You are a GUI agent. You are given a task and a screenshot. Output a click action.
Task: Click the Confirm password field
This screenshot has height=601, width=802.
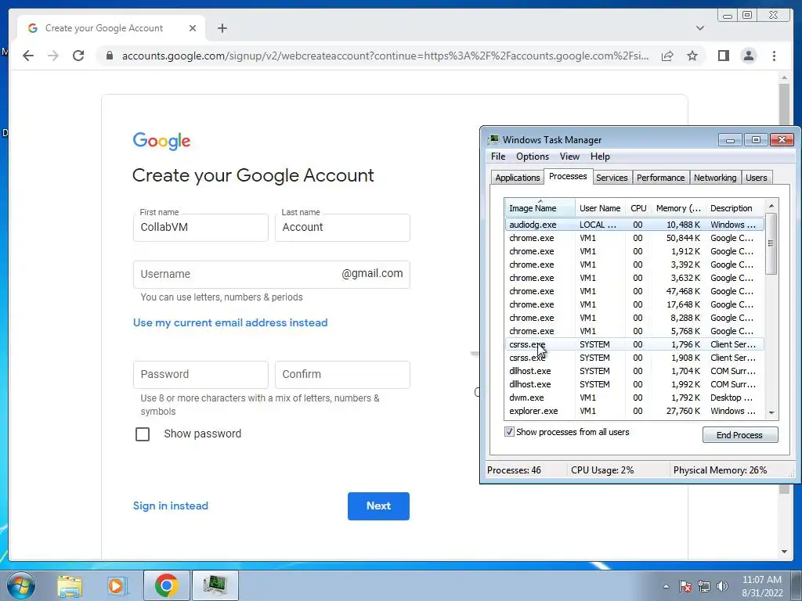pos(342,375)
